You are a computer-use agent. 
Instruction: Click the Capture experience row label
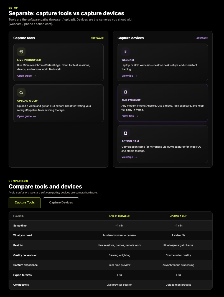(25, 265)
